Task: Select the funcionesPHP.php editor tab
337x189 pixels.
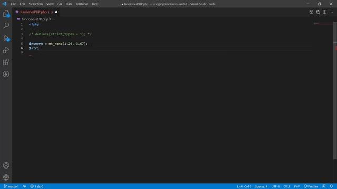Action: click(x=36, y=12)
